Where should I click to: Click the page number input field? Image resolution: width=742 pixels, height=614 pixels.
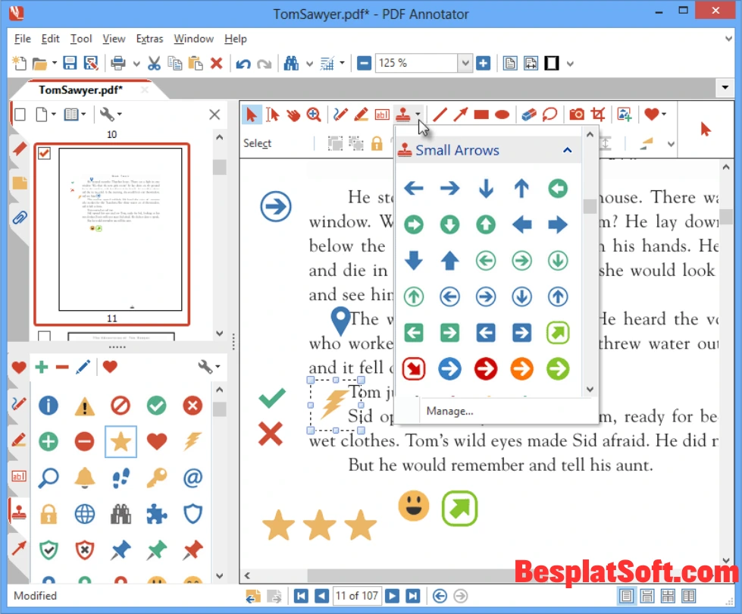click(x=356, y=596)
